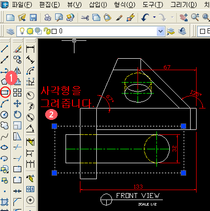Select the Erase modify tool
Screen dimensions: 210x211
(x=17, y=49)
